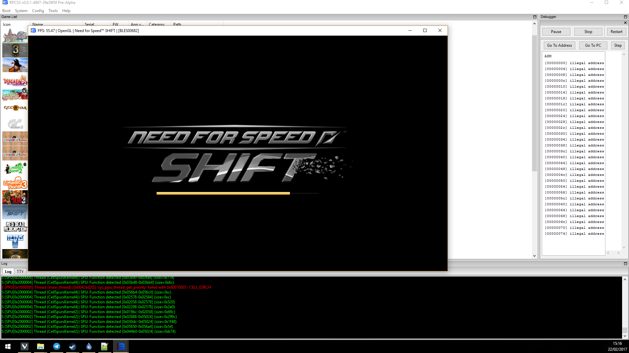The image size is (629, 353).
Task: Float the Game List panel
Action: (x=535, y=17)
